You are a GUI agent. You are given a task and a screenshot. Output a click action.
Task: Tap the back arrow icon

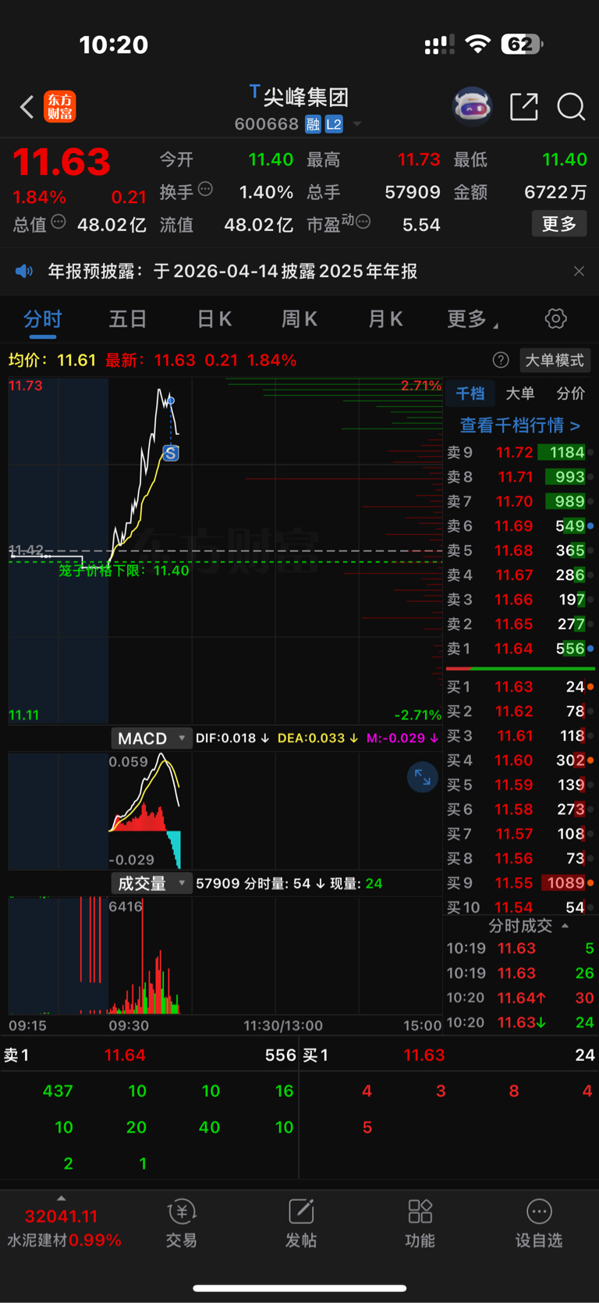[27, 107]
